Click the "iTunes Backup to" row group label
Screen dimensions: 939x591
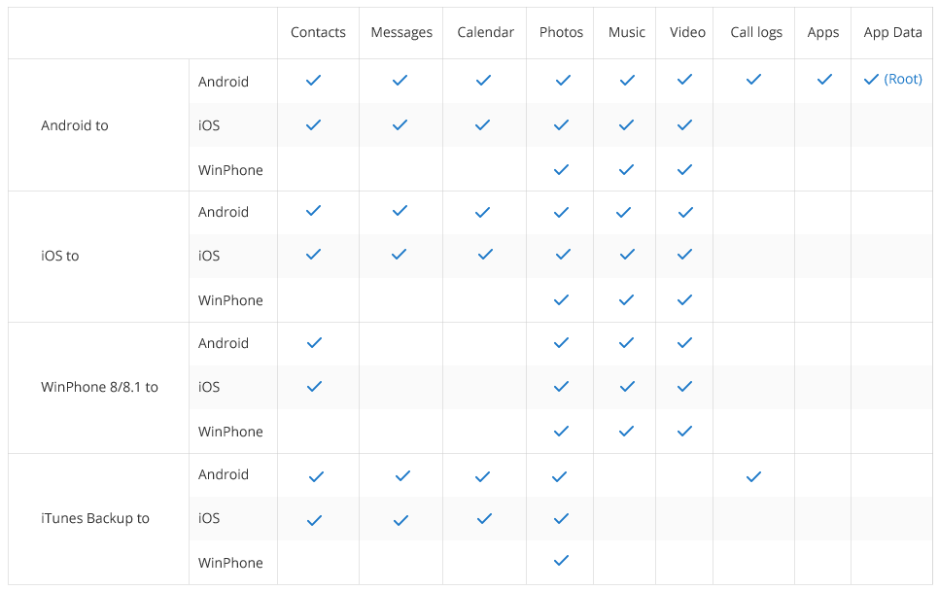(x=95, y=518)
